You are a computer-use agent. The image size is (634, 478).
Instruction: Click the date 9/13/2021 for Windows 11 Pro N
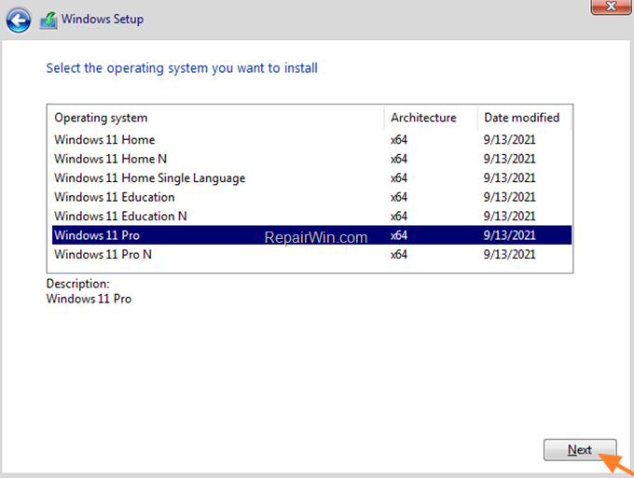509,254
